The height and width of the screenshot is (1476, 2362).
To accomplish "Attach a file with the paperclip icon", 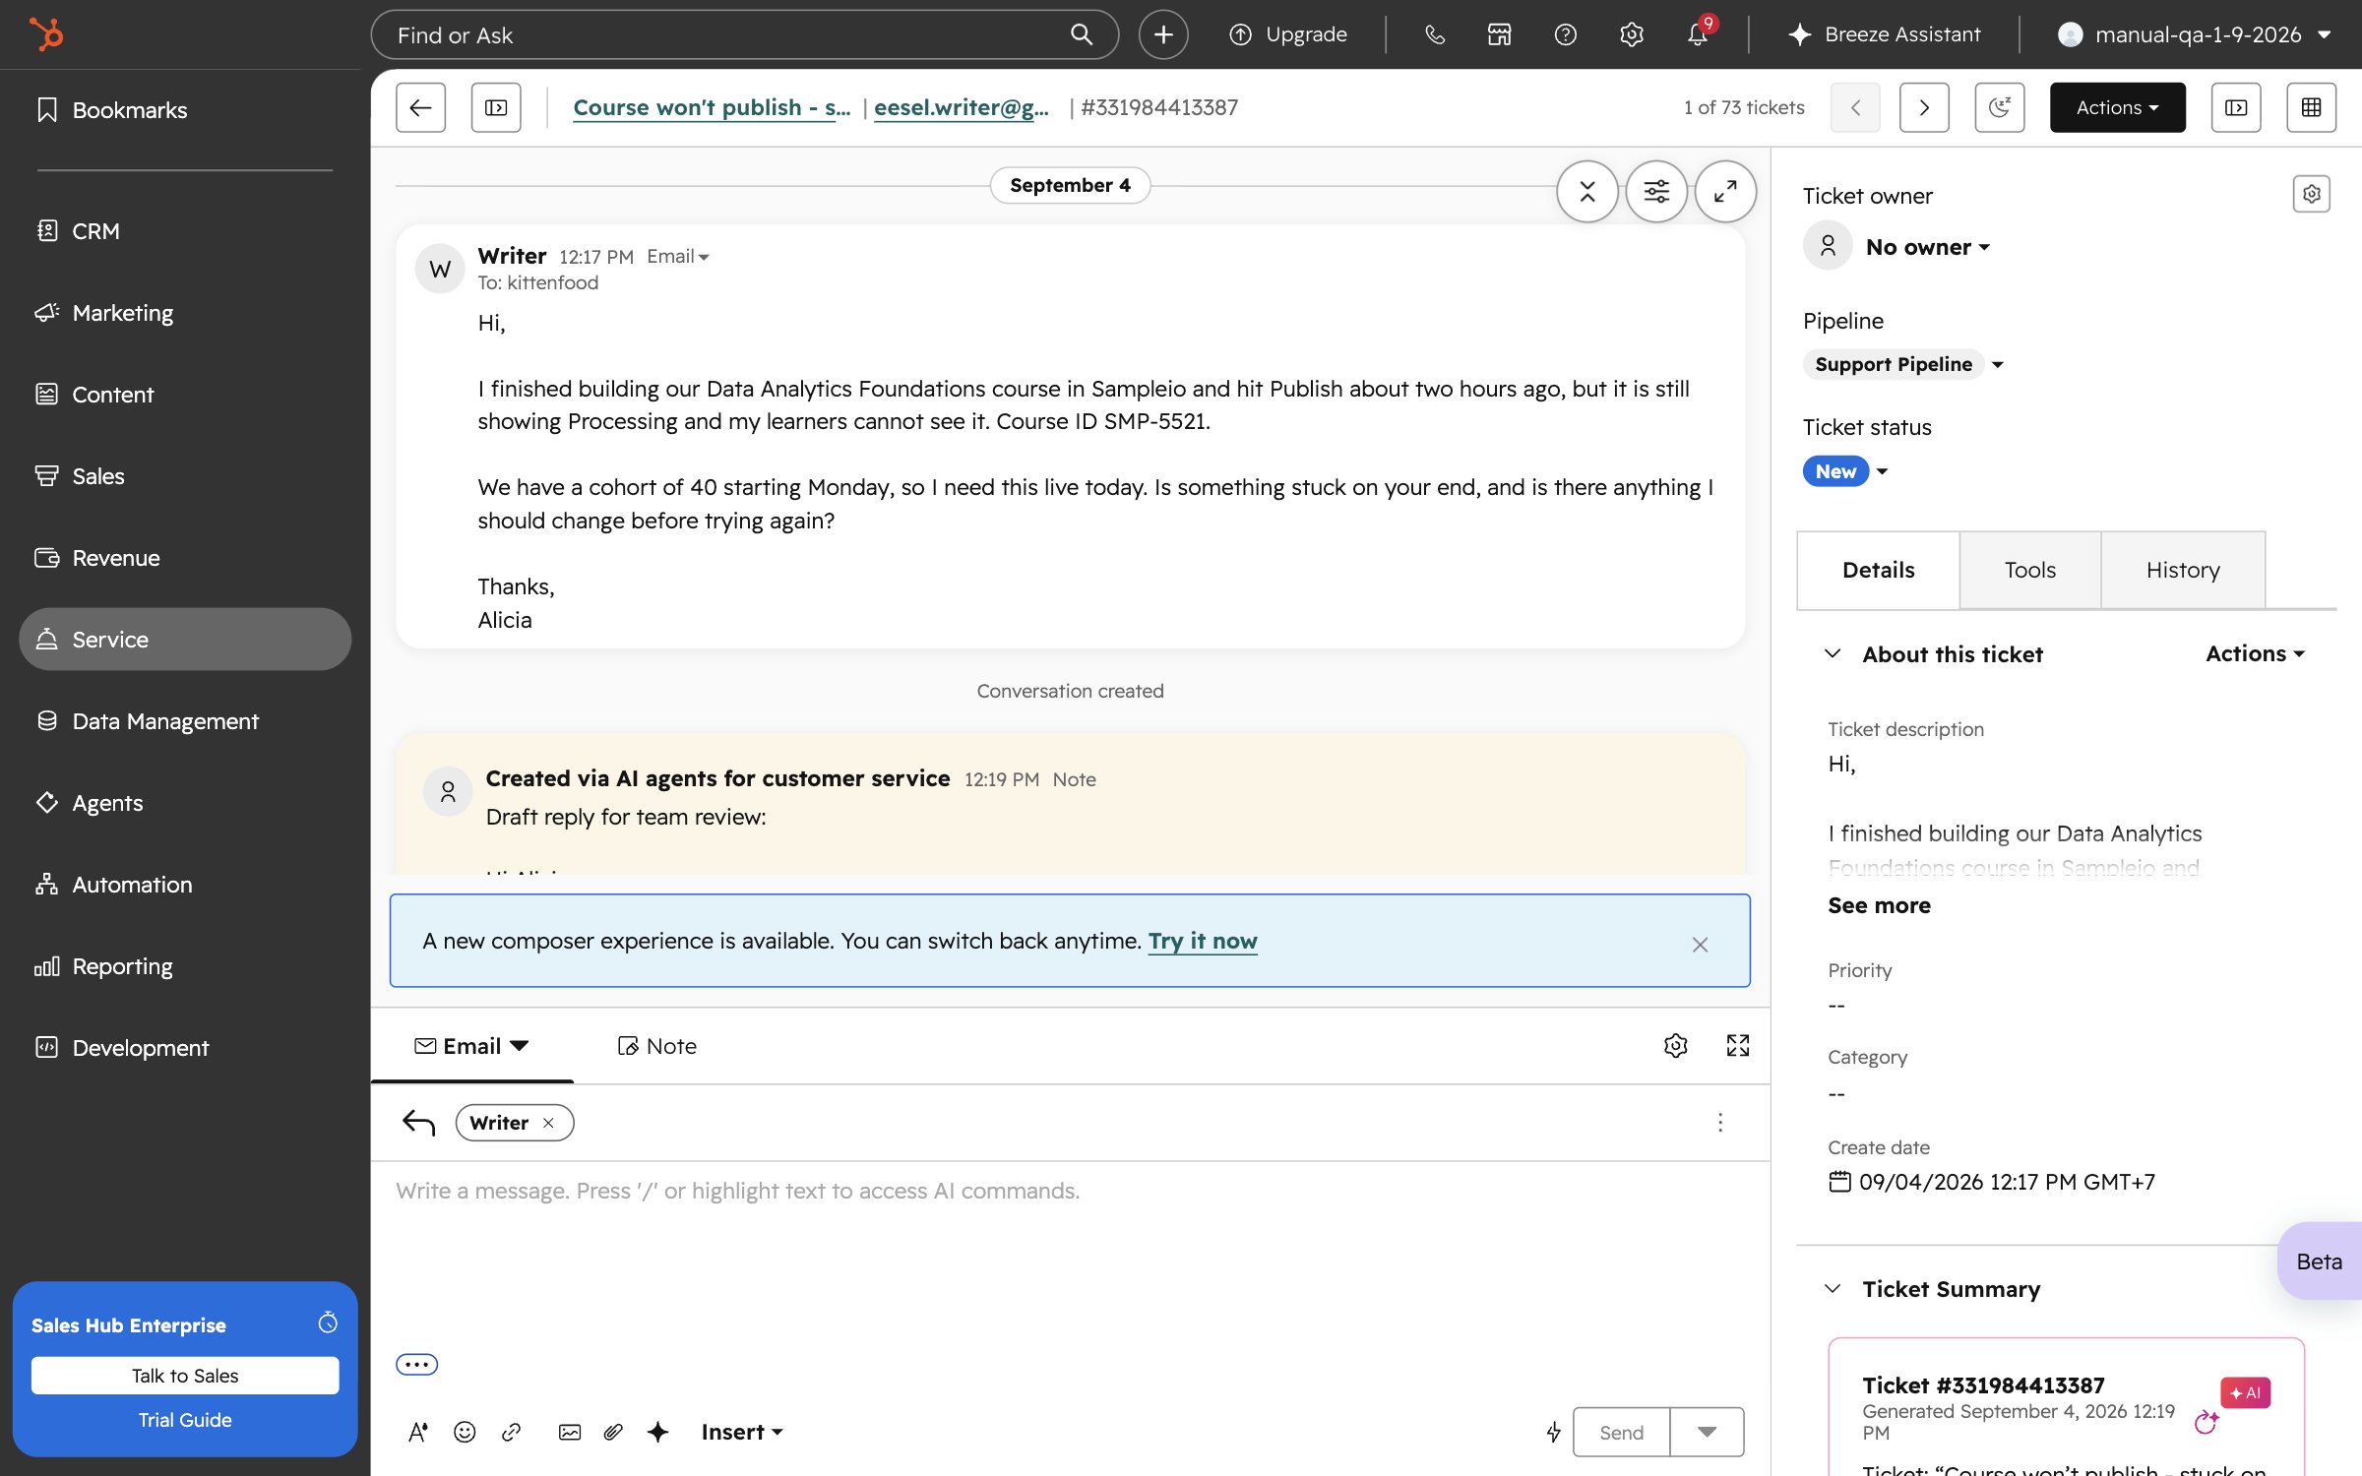I will click(613, 1432).
